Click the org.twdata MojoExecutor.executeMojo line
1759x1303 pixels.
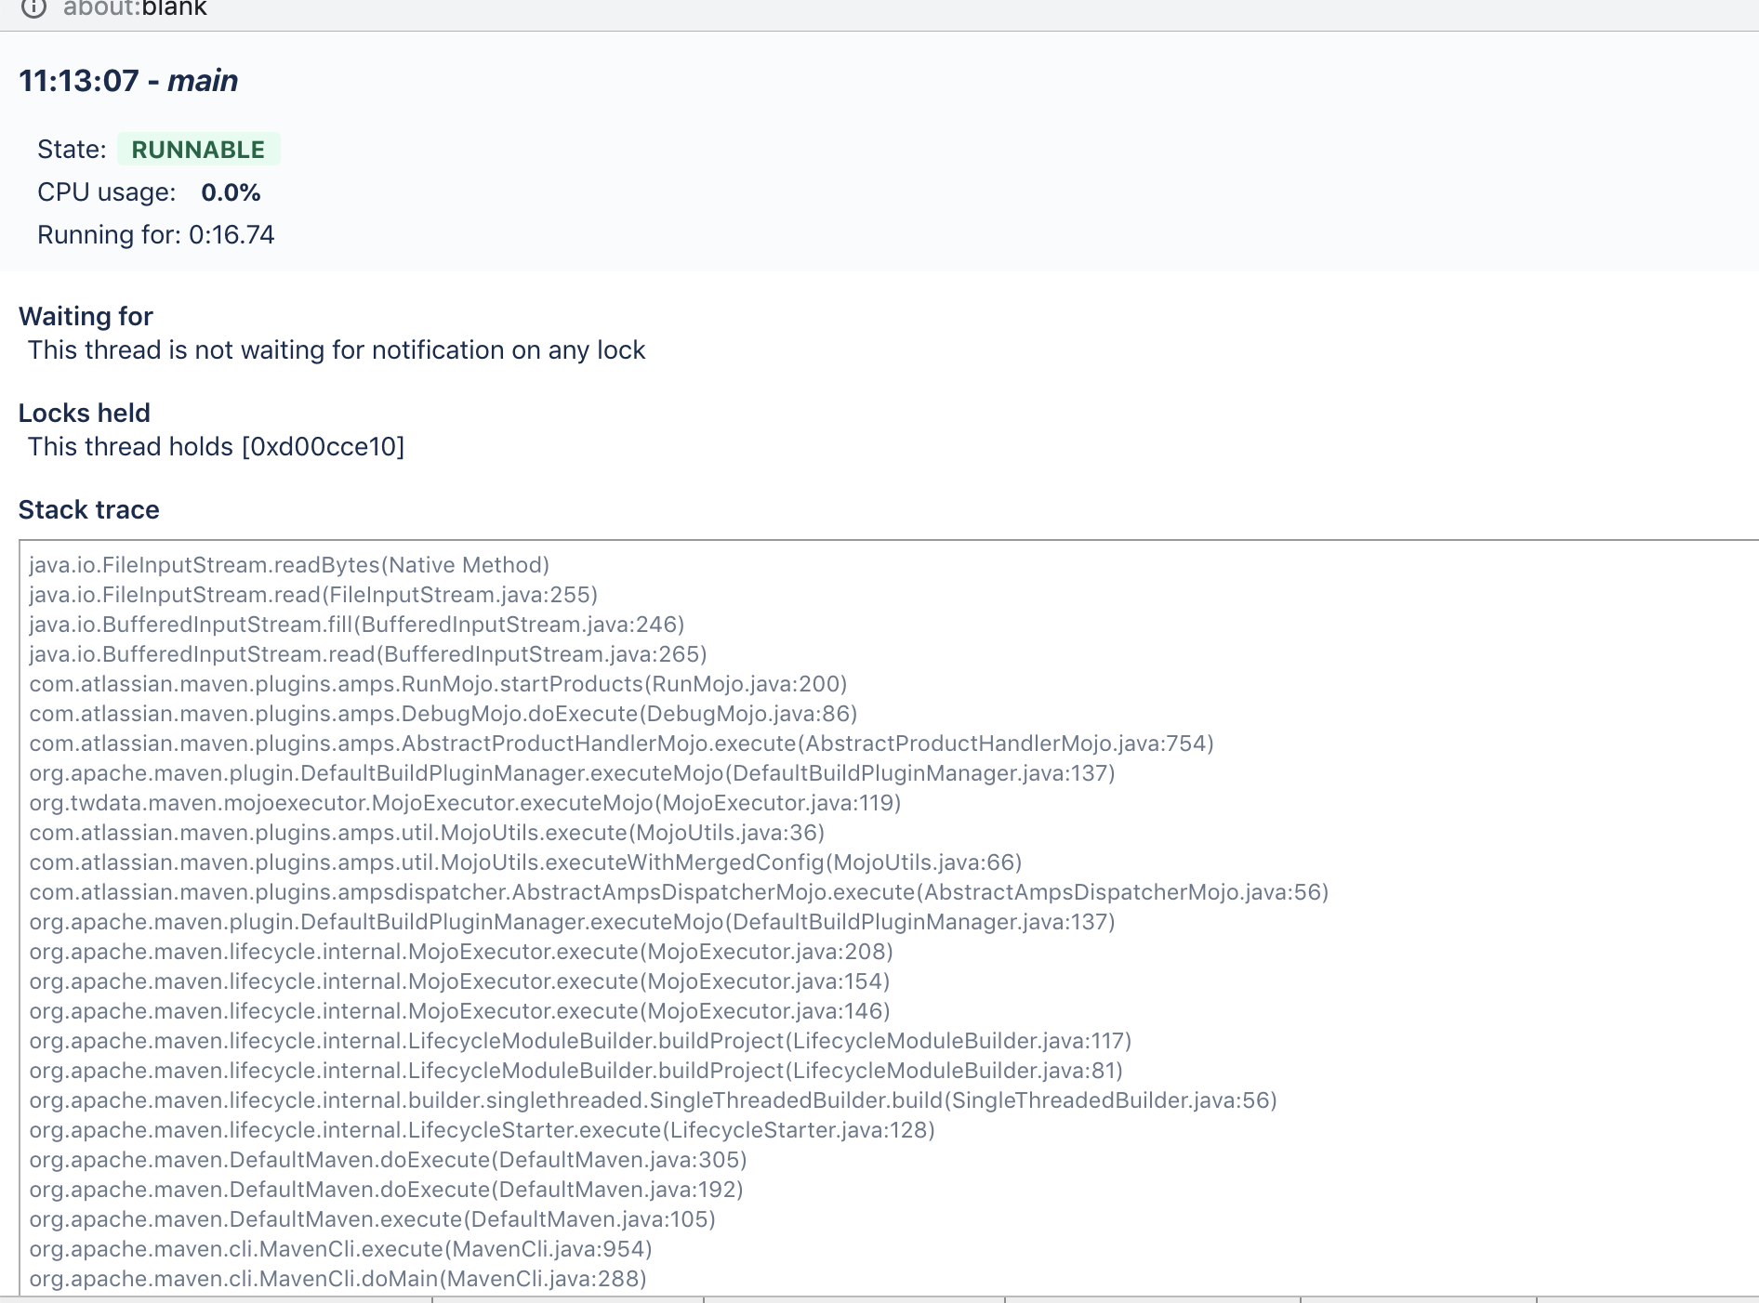pos(466,803)
